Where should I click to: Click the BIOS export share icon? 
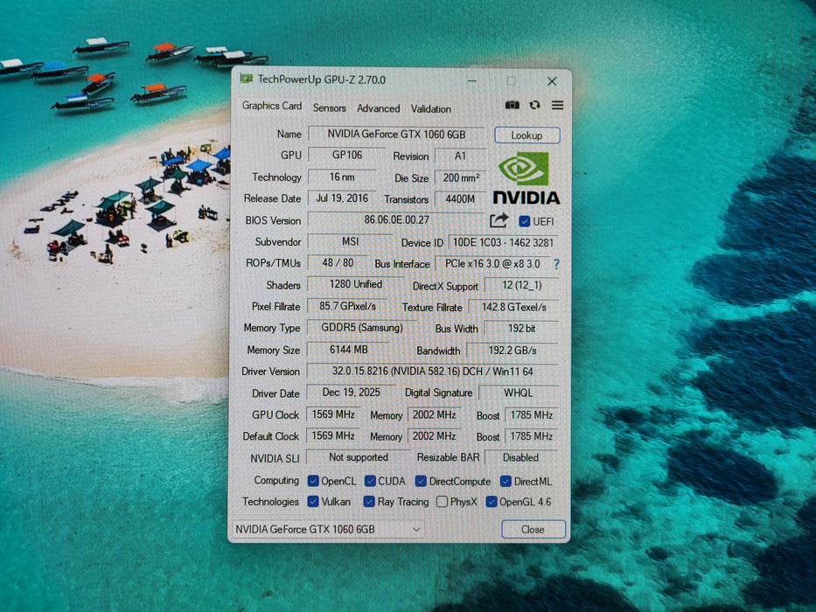(x=499, y=220)
